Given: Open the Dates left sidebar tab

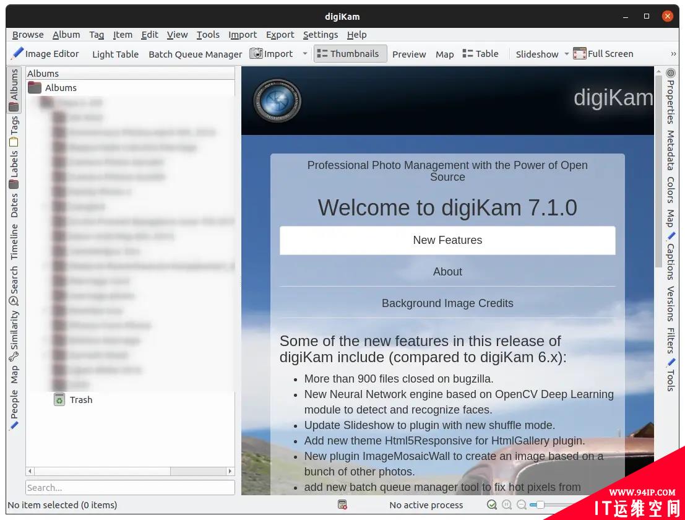Looking at the screenshot, I should click(x=14, y=206).
